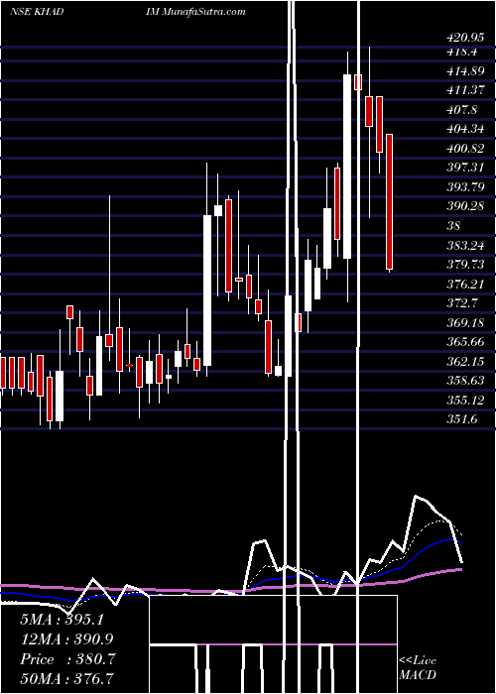Click the <<Live MACD label
This screenshot has height=694, width=496.
click(418, 668)
